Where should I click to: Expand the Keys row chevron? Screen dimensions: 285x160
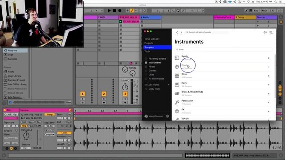click(x=269, y=85)
